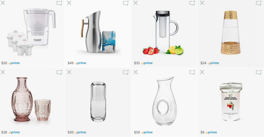Remove the stainless steel pitcher item

click(x=69, y=3)
